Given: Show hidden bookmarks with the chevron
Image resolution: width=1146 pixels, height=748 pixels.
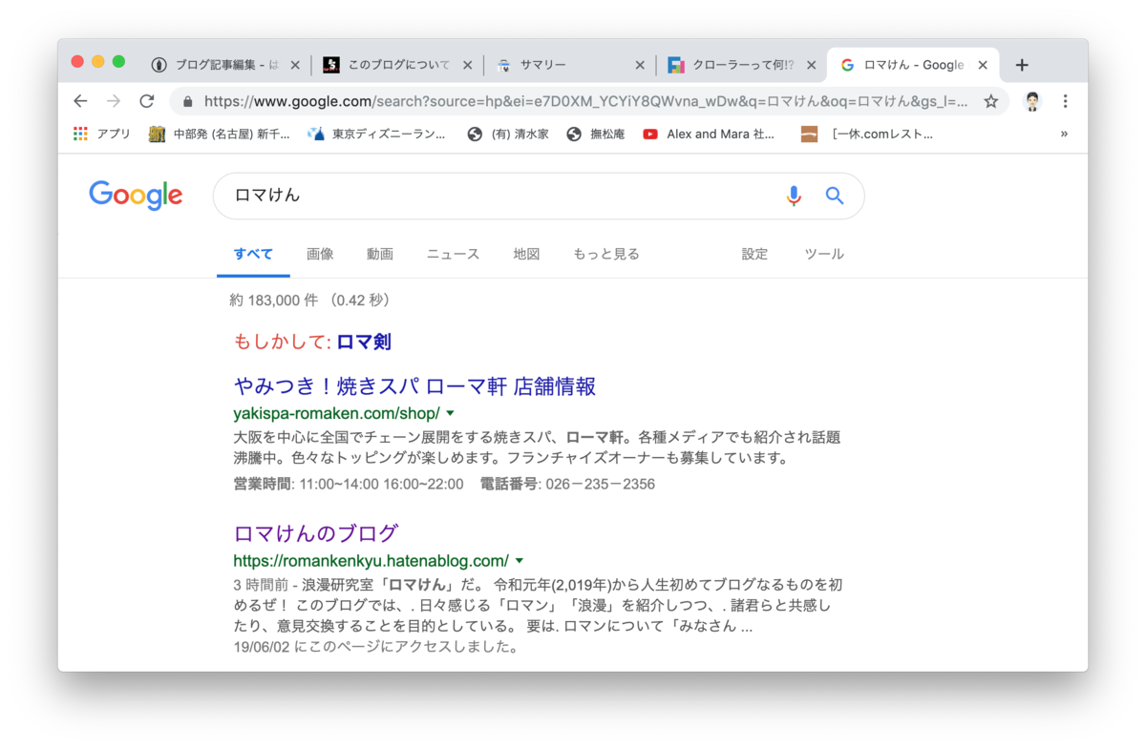Looking at the screenshot, I should click(x=1064, y=134).
